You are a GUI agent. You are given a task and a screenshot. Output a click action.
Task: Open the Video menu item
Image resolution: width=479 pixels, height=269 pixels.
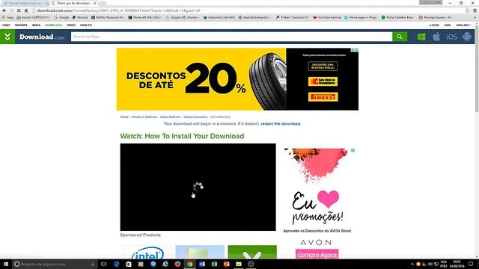71,25
